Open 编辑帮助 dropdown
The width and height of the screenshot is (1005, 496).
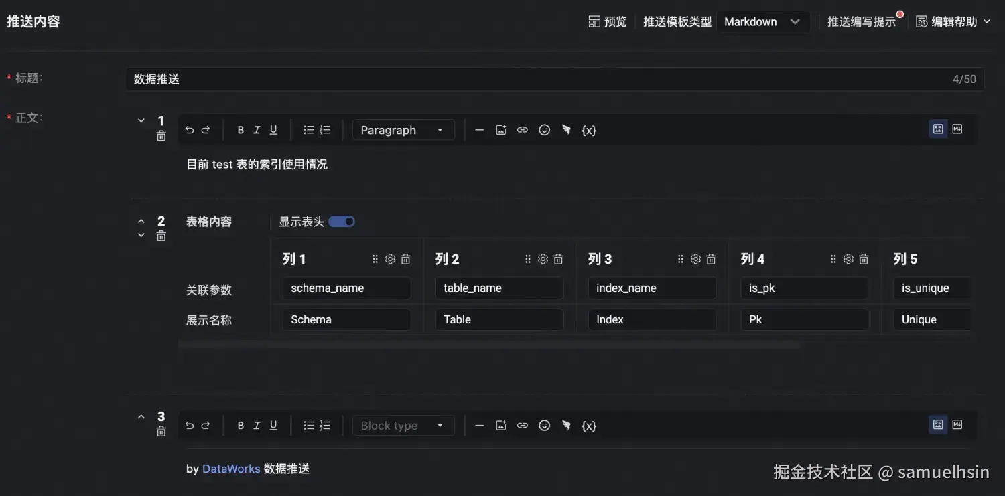953,22
